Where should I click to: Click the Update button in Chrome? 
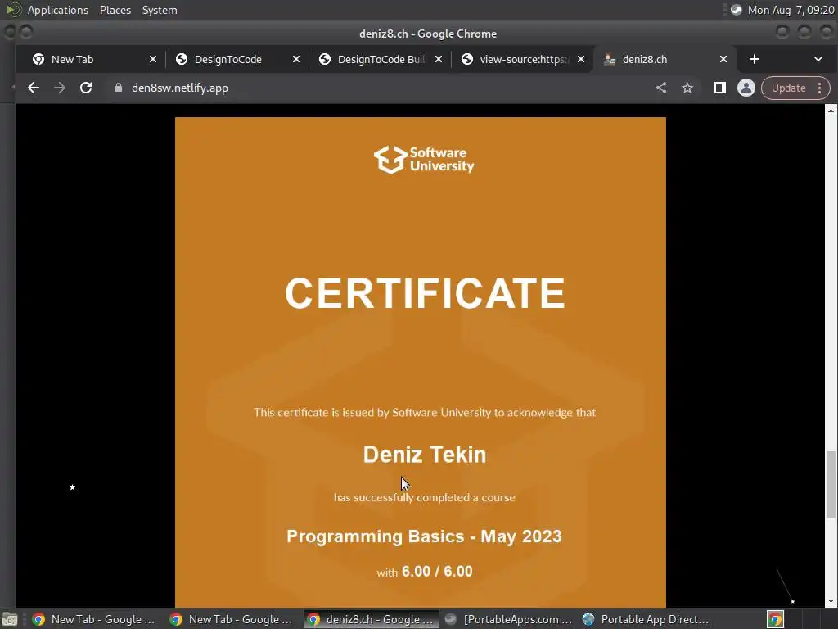(788, 88)
